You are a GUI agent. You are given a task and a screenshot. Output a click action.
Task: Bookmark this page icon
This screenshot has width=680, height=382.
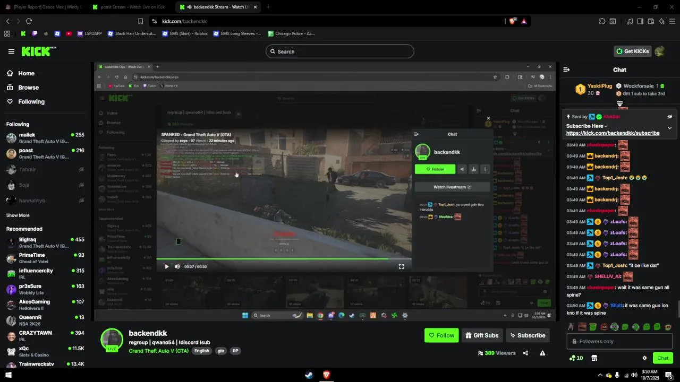[x=140, y=21]
